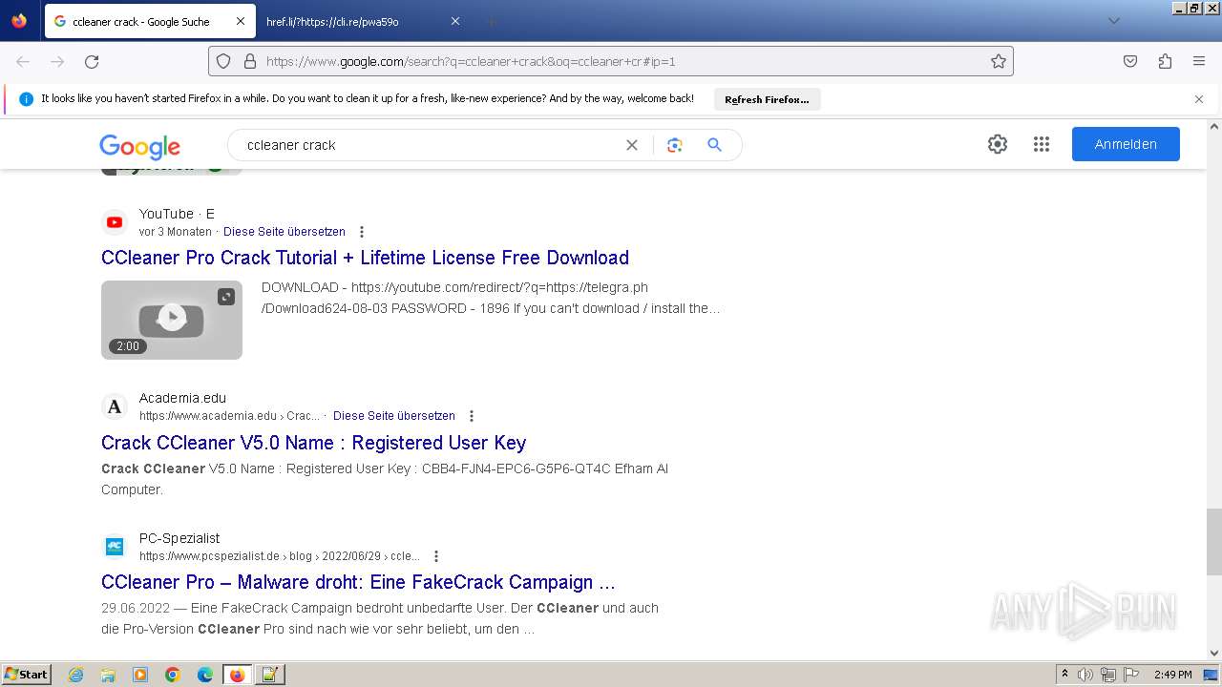Open the Extensions puzzle icon

point(1165,61)
